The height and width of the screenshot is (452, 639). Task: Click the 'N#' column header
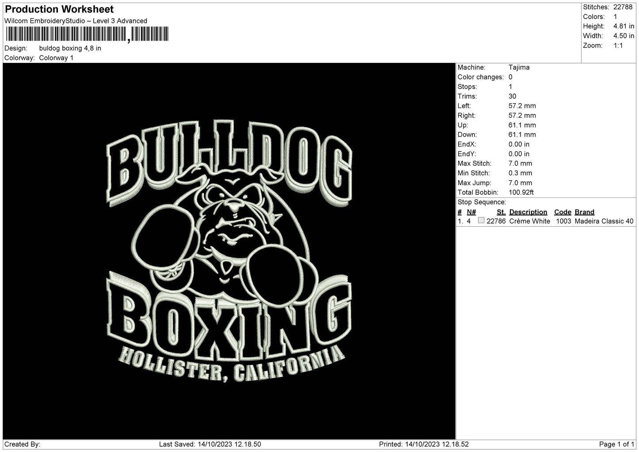click(471, 212)
